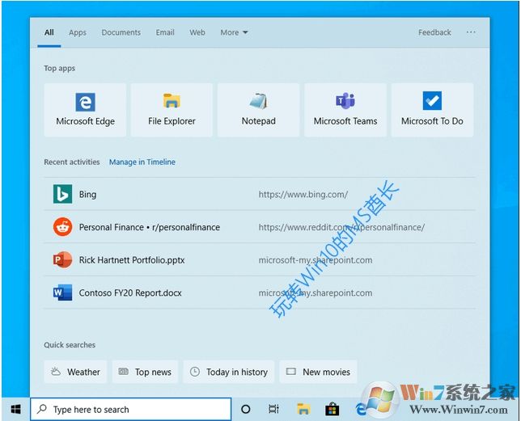Switch to the Web tab
Image resolution: width=521 pixels, height=421 pixels.
pos(197,32)
